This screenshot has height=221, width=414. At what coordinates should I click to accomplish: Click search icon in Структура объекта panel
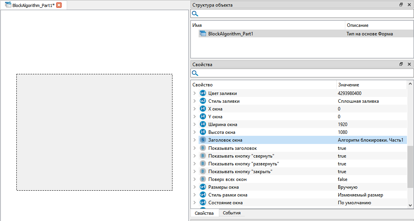195,14
